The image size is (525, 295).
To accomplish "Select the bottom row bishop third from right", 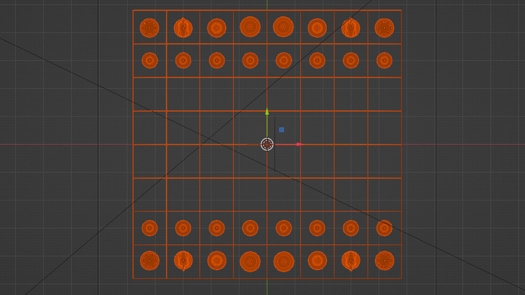I will [x=317, y=261].
